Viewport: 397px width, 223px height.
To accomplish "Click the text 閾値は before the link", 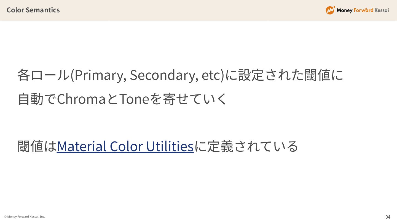I will [x=37, y=146].
